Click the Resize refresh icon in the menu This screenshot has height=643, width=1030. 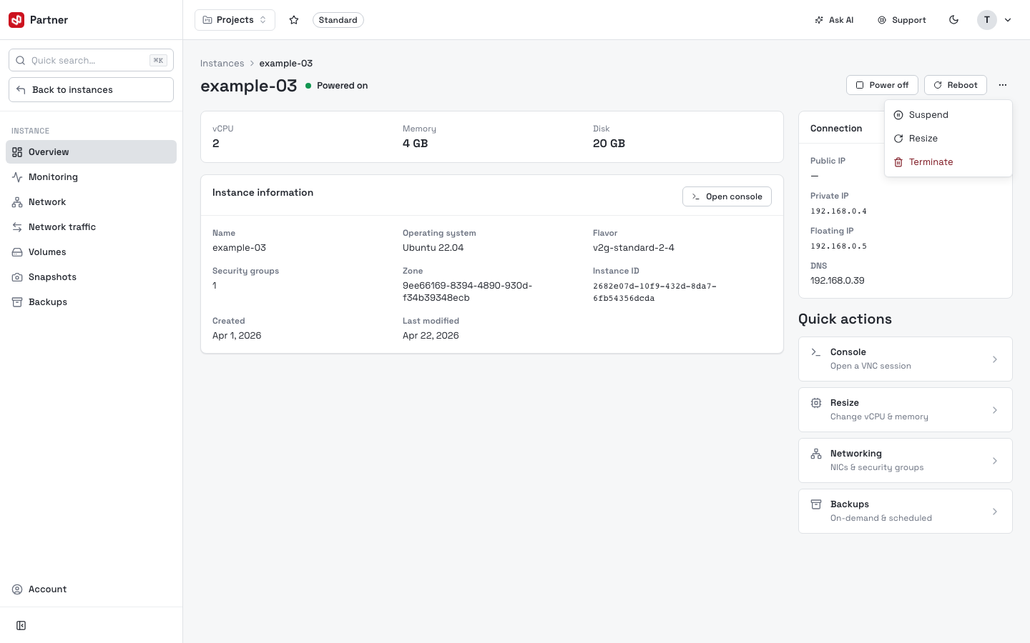898,139
